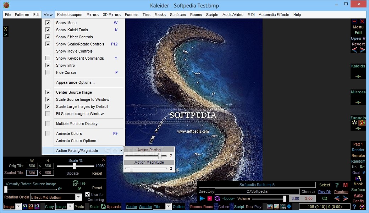Toggle the purple loop arrows icon
Screen dimensions: 369x213
tap(217, 198)
